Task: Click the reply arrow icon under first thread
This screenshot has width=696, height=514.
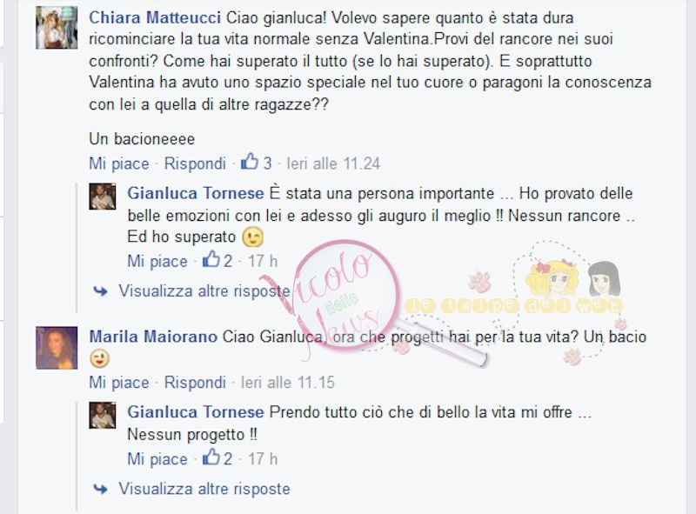Action: pos(100,291)
